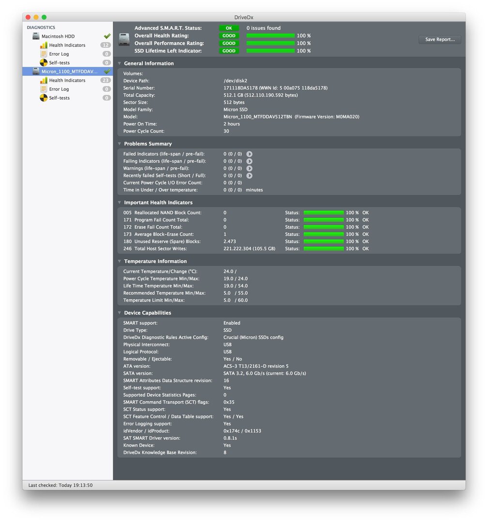This screenshot has height=522, width=488.
Task: Click the Save Report button
Action: [440, 39]
